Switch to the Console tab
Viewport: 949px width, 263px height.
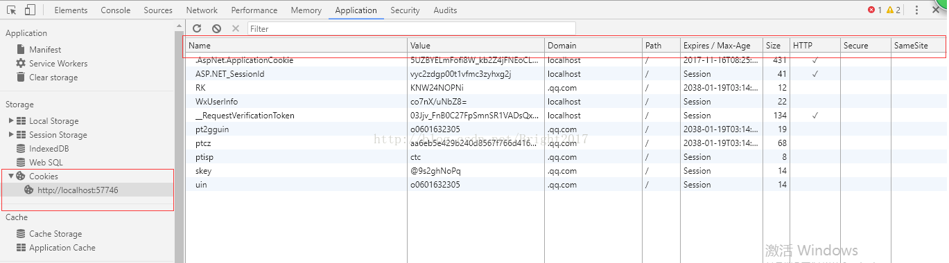[115, 10]
